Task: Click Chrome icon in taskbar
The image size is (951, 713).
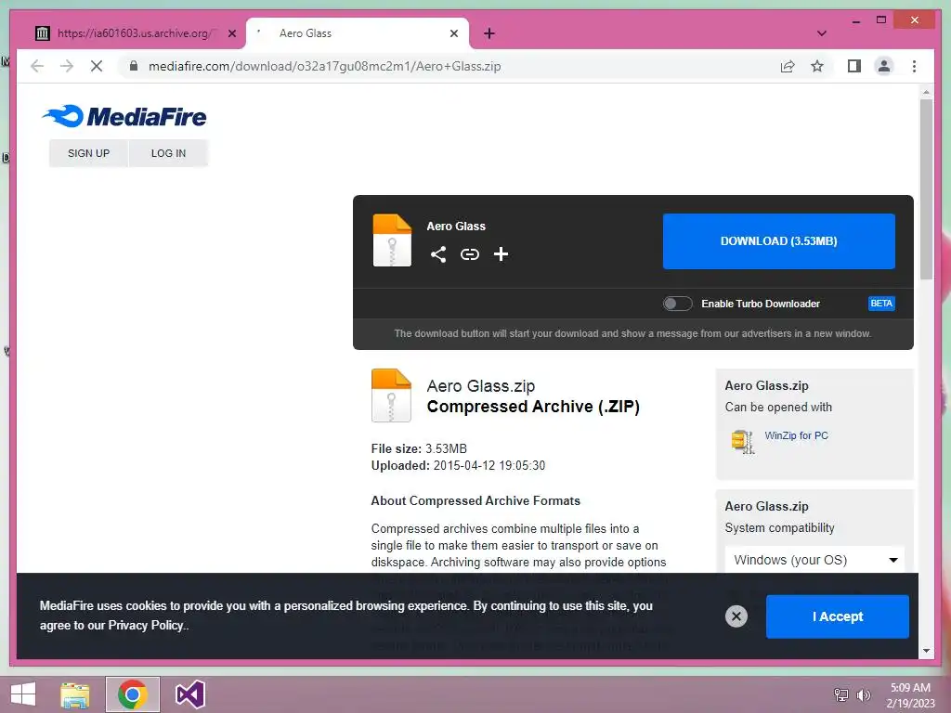Action: click(132, 694)
